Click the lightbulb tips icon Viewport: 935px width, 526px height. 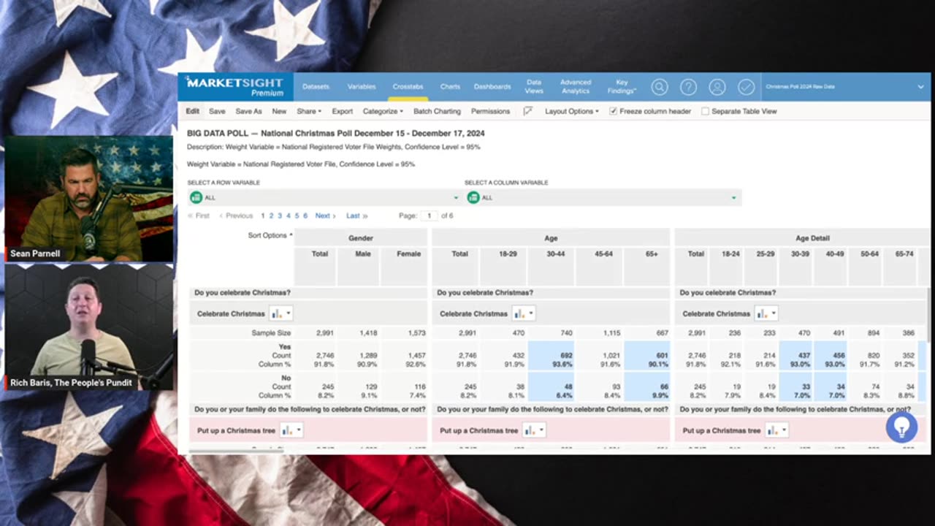click(901, 427)
